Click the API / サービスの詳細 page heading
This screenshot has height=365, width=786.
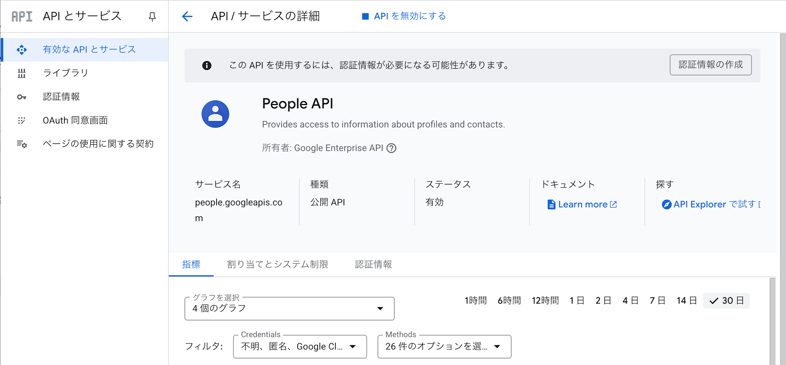tap(265, 16)
